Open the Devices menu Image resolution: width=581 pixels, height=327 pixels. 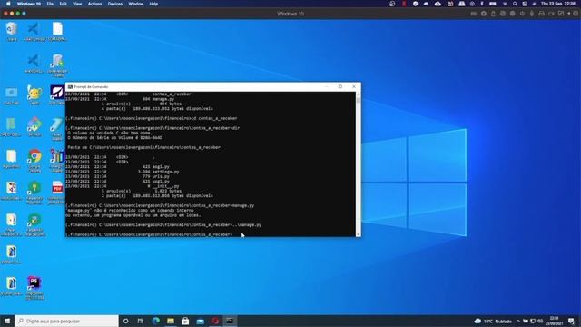115,4
